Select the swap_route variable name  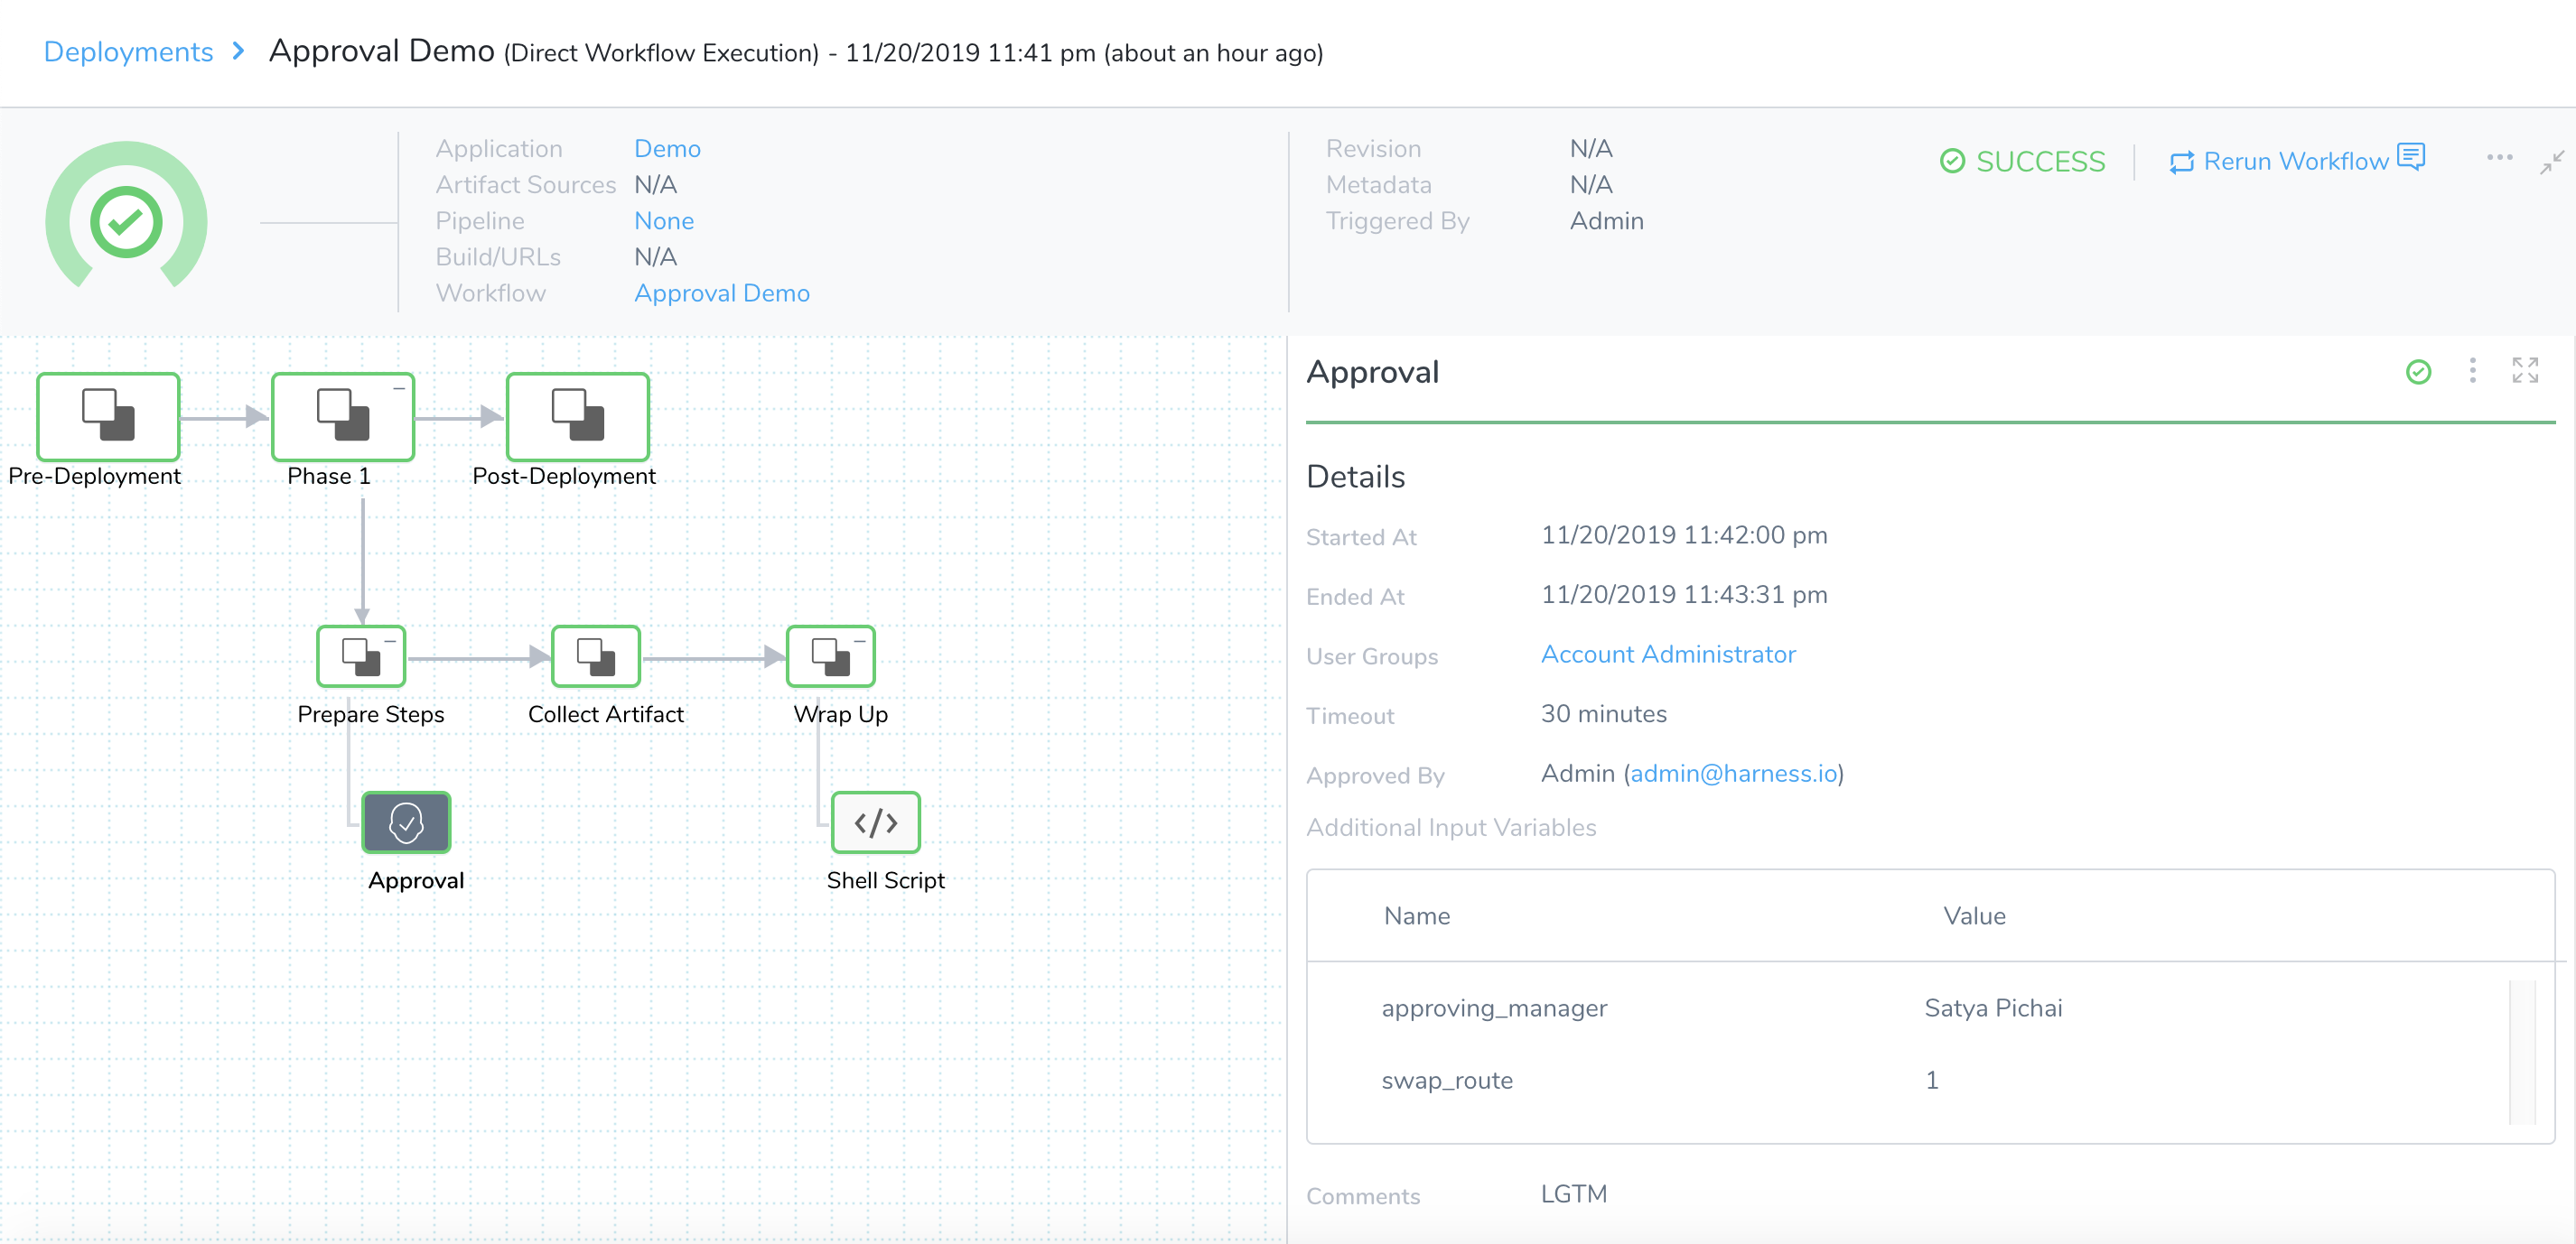(1446, 1080)
